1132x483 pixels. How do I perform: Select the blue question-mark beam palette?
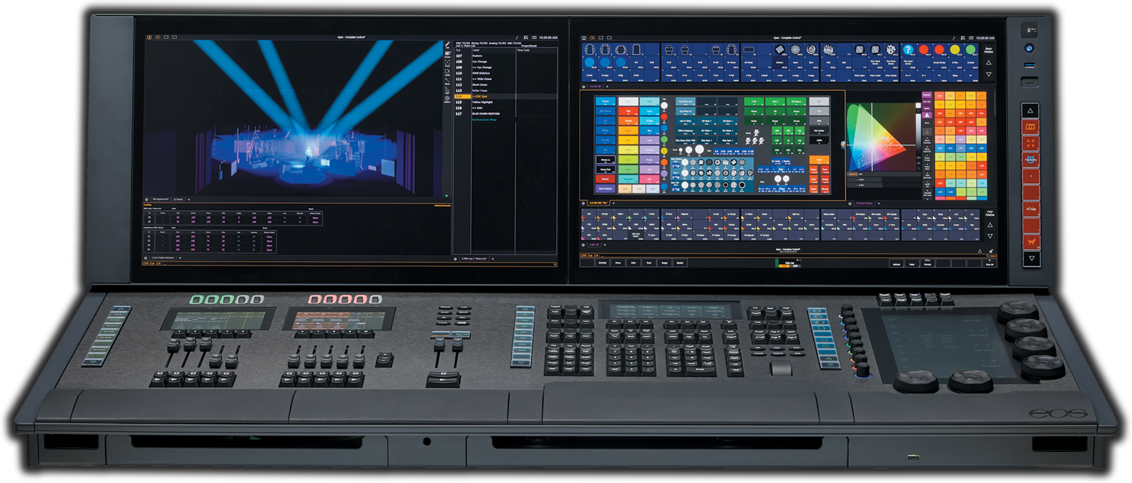click(908, 50)
